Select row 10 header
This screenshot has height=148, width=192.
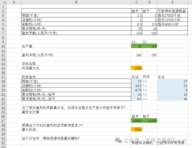(x=3, y=46)
